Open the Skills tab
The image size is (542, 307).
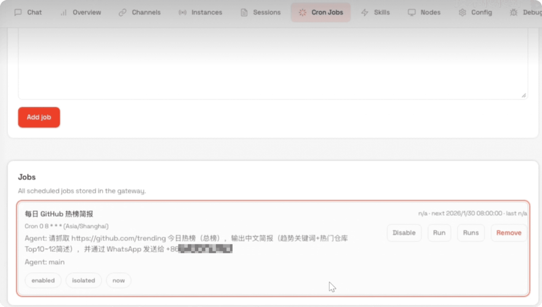[x=375, y=12]
